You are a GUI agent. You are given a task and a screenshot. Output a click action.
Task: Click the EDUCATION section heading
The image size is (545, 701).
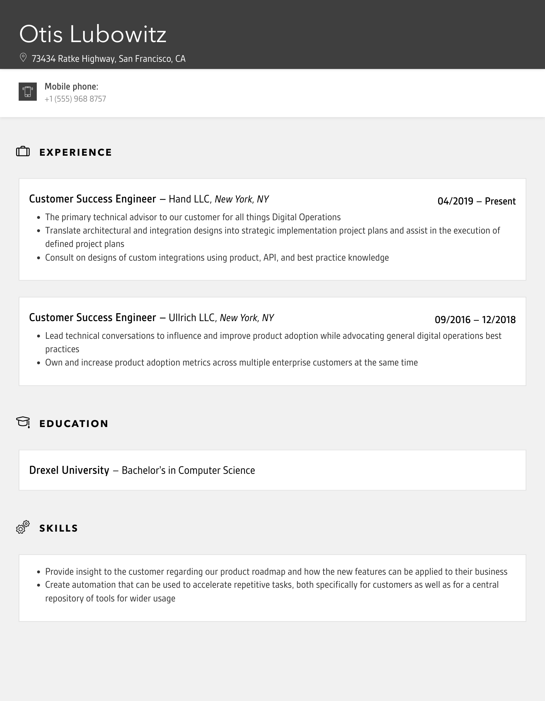tap(74, 424)
